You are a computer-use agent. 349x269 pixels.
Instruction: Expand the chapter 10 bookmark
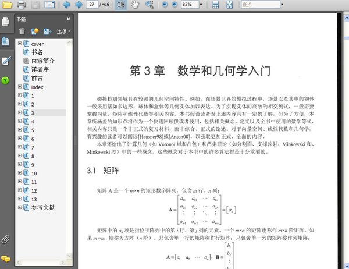click(20, 173)
